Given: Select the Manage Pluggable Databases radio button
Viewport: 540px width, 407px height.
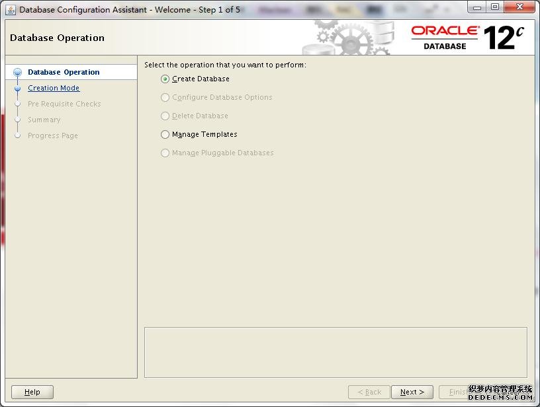Looking at the screenshot, I should [x=165, y=153].
